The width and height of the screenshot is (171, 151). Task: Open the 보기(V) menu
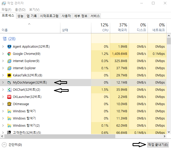(34, 10)
